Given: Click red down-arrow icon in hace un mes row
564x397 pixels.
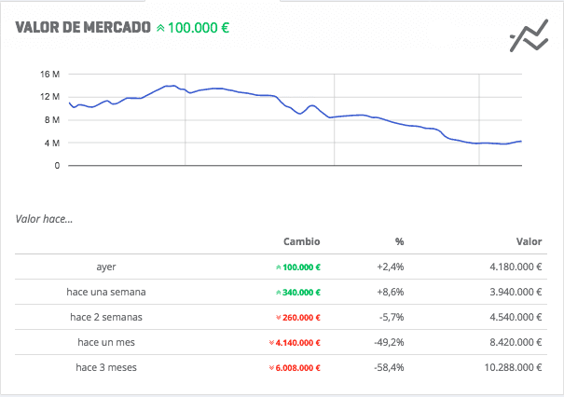Looking at the screenshot, I should [x=271, y=343].
